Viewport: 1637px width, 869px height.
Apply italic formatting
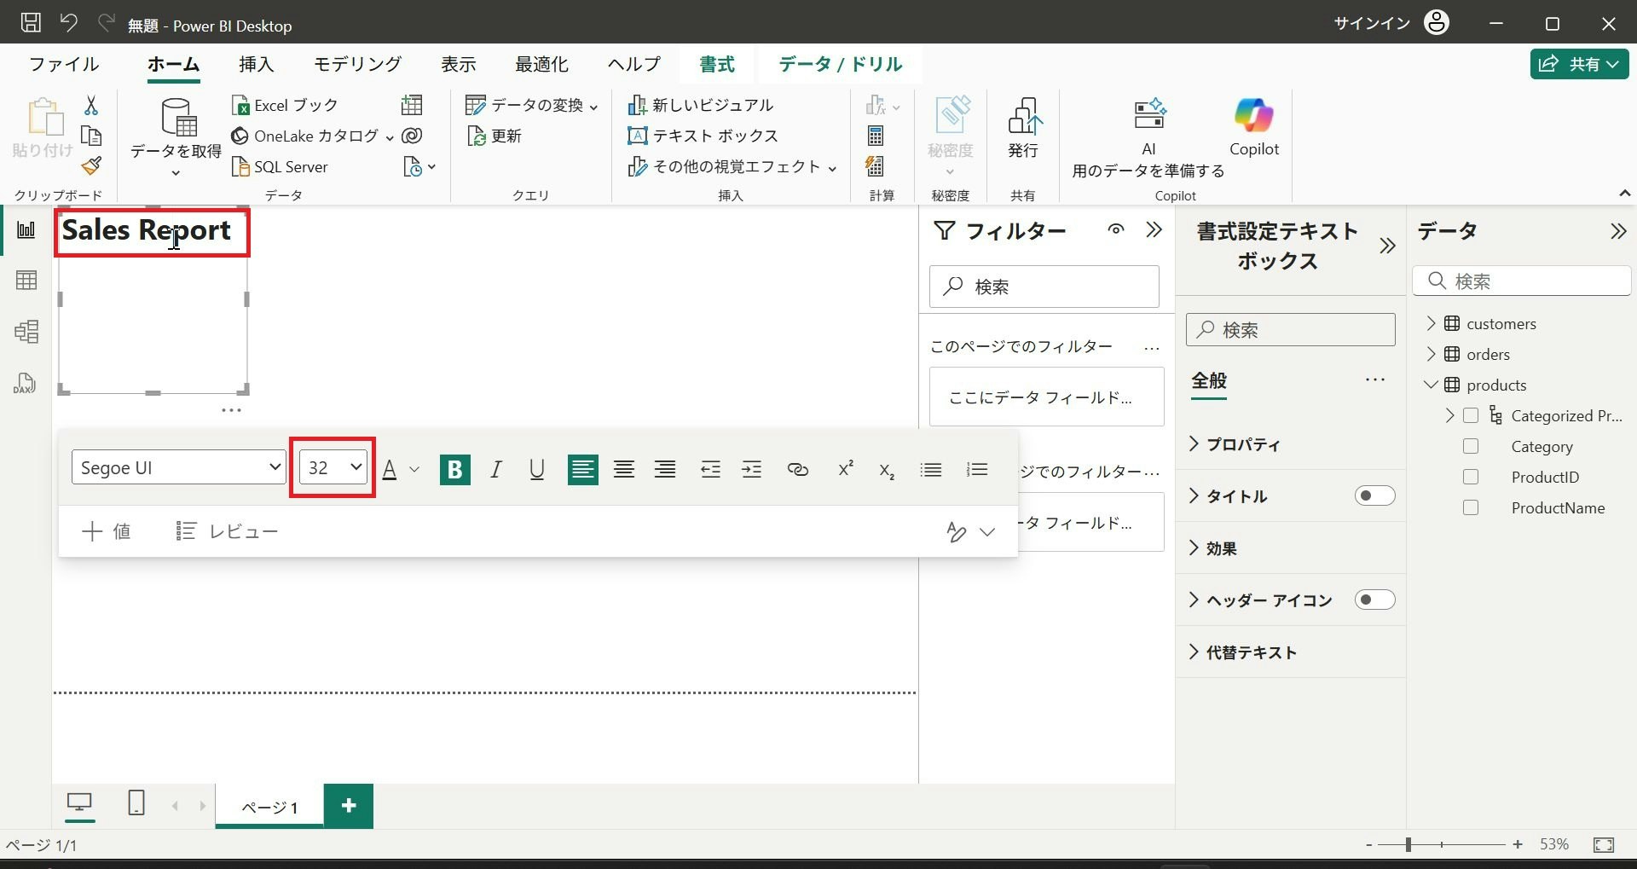pyautogui.click(x=496, y=469)
